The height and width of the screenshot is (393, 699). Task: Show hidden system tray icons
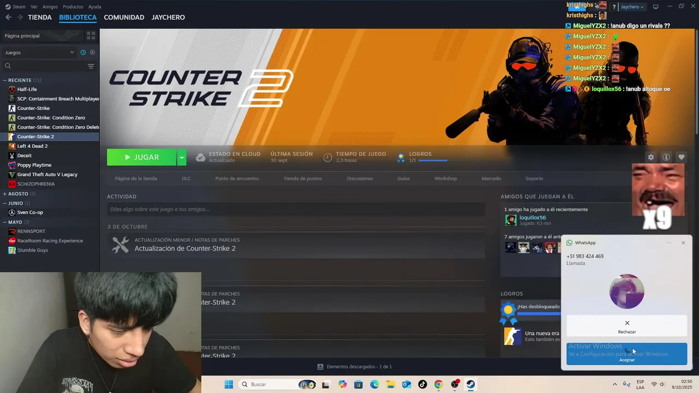click(x=615, y=384)
